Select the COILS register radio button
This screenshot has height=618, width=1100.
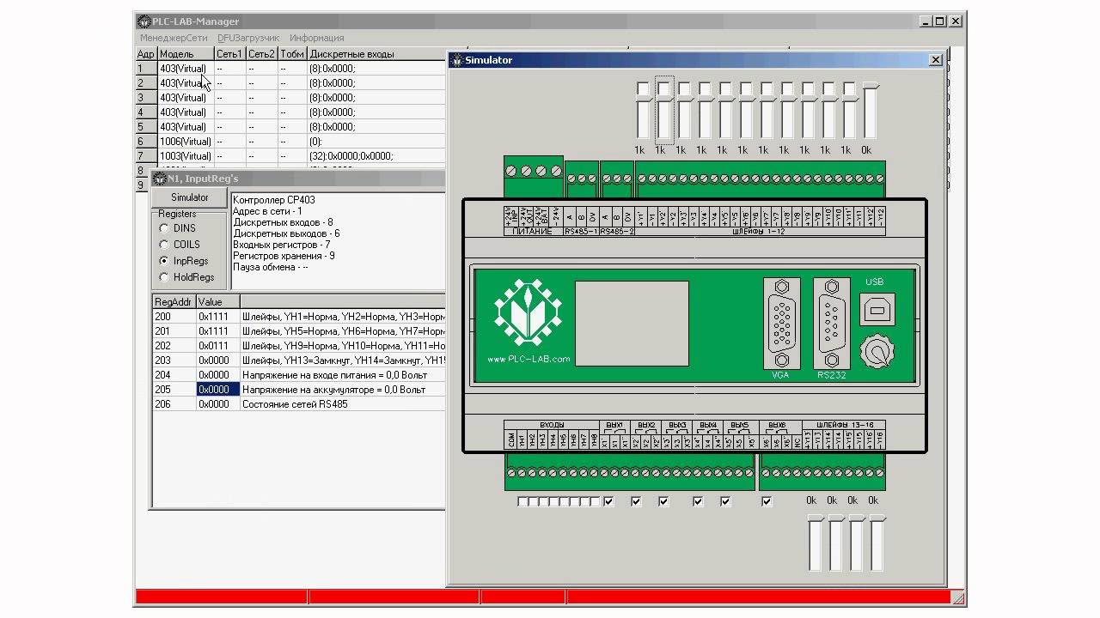point(164,245)
